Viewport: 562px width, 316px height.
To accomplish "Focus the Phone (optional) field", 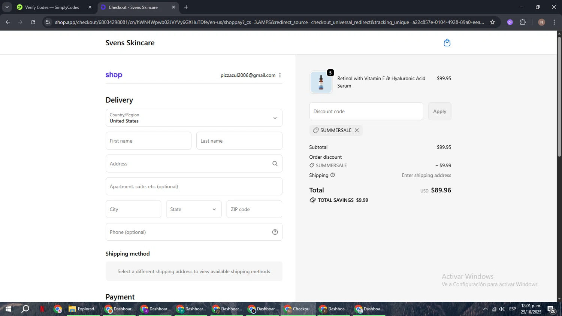I will 194,232.
